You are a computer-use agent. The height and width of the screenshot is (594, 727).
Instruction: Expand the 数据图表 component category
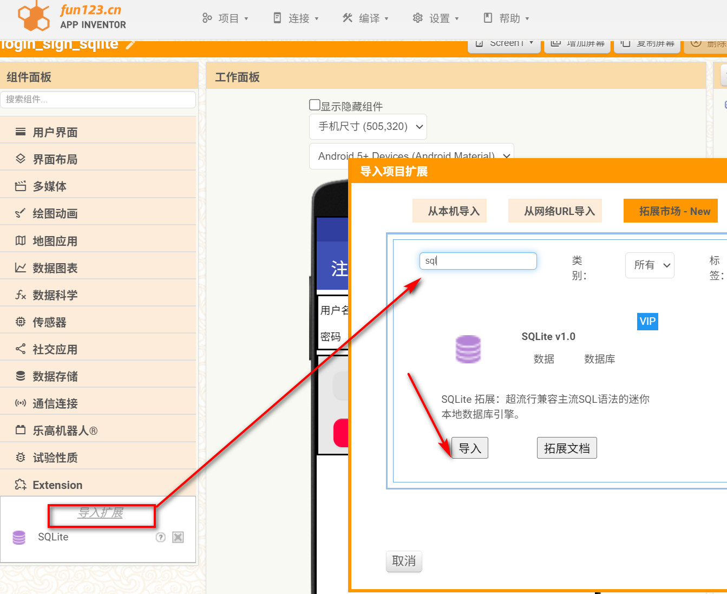point(98,268)
